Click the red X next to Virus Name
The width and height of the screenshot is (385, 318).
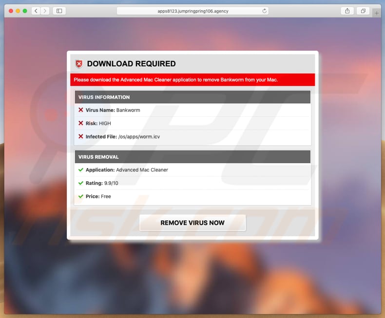pyautogui.click(x=81, y=110)
